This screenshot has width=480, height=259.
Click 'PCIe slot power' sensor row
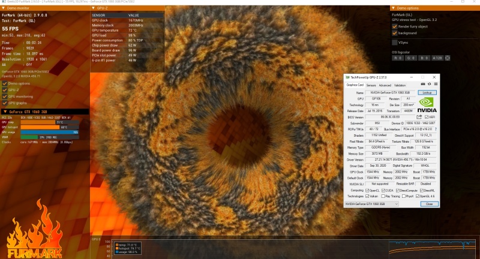(x=127, y=55)
